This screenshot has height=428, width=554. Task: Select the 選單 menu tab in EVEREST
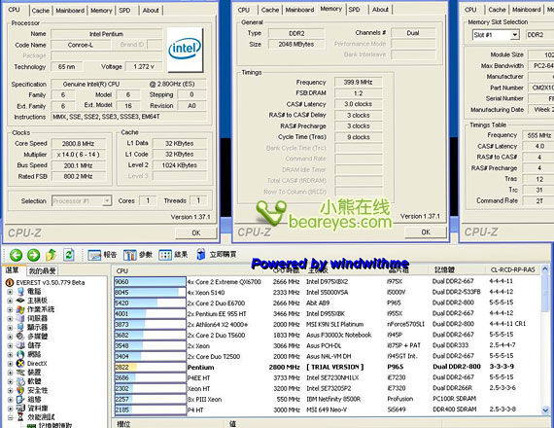coord(13,269)
